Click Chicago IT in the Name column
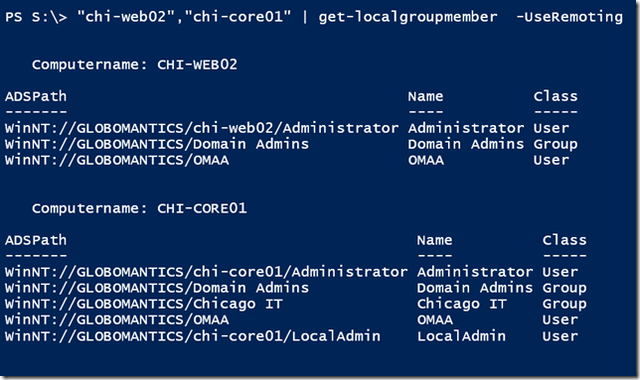The height and width of the screenshot is (380, 640). pyautogui.click(x=461, y=304)
